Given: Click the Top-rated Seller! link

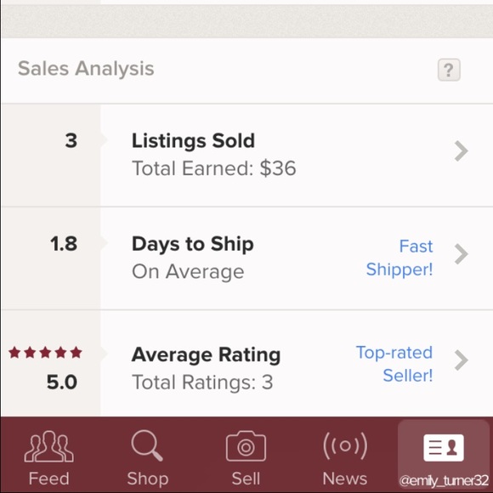Looking at the screenshot, I should point(394,364).
